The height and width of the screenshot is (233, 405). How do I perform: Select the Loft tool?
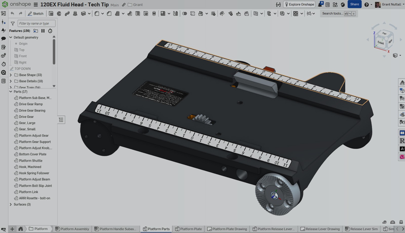(75, 14)
